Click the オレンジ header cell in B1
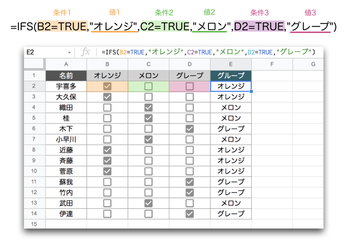 [107, 76]
